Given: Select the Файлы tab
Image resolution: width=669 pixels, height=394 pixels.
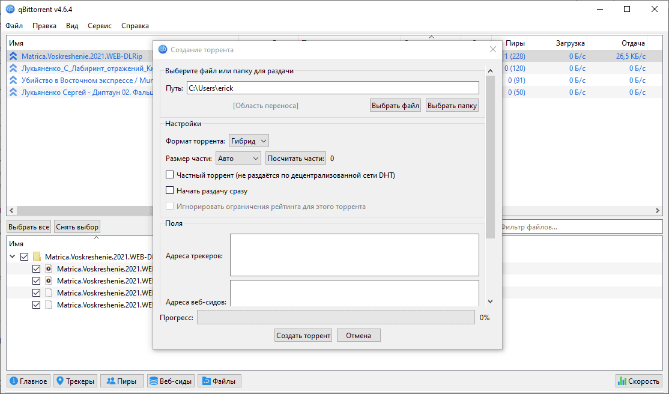Looking at the screenshot, I should [219, 381].
